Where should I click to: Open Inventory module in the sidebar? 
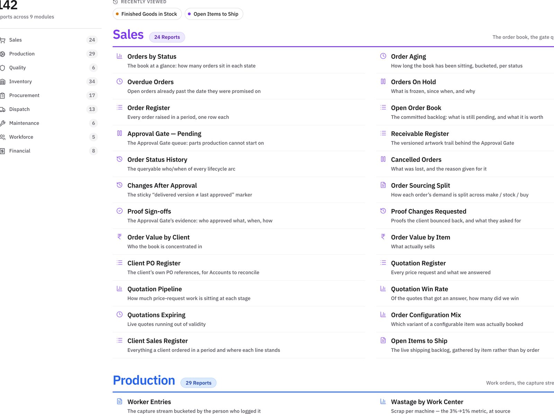[x=49, y=81]
